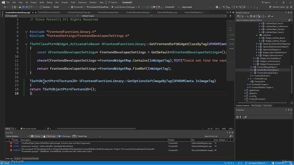The height and width of the screenshot is (165, 294).
Task: Click the clear filters icon in Error List
Action: point(74,136)
